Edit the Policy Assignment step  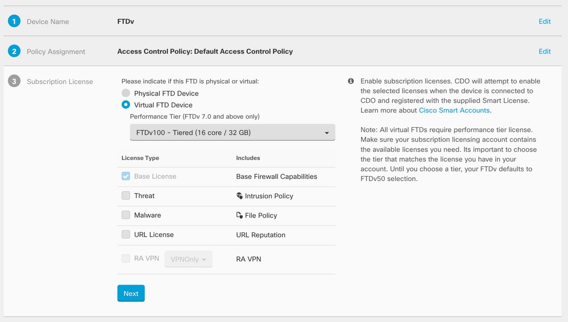click(545, 51)
